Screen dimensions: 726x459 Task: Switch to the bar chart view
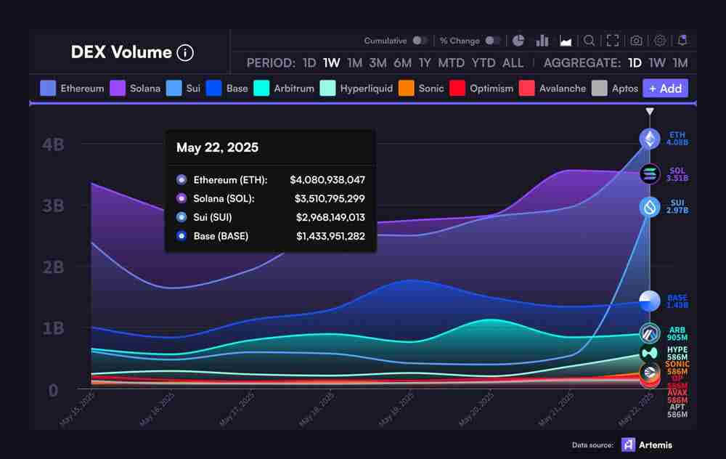pyautogui.click(x=542, y=41)
